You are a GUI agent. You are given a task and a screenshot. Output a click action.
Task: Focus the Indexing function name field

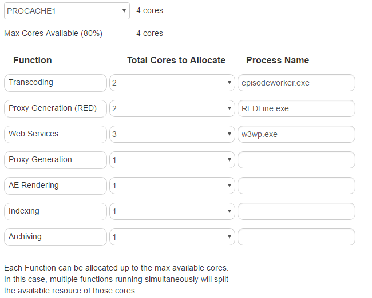click(56, 211)
